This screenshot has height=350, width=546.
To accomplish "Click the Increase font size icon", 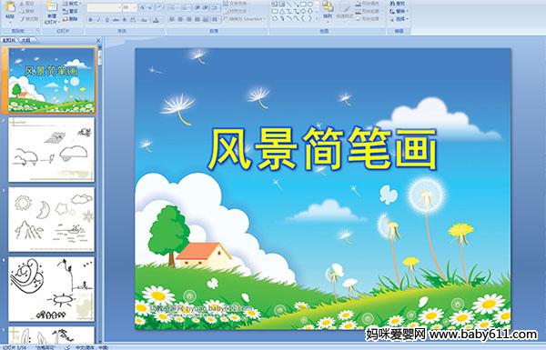I will click(x=143, y=7).
